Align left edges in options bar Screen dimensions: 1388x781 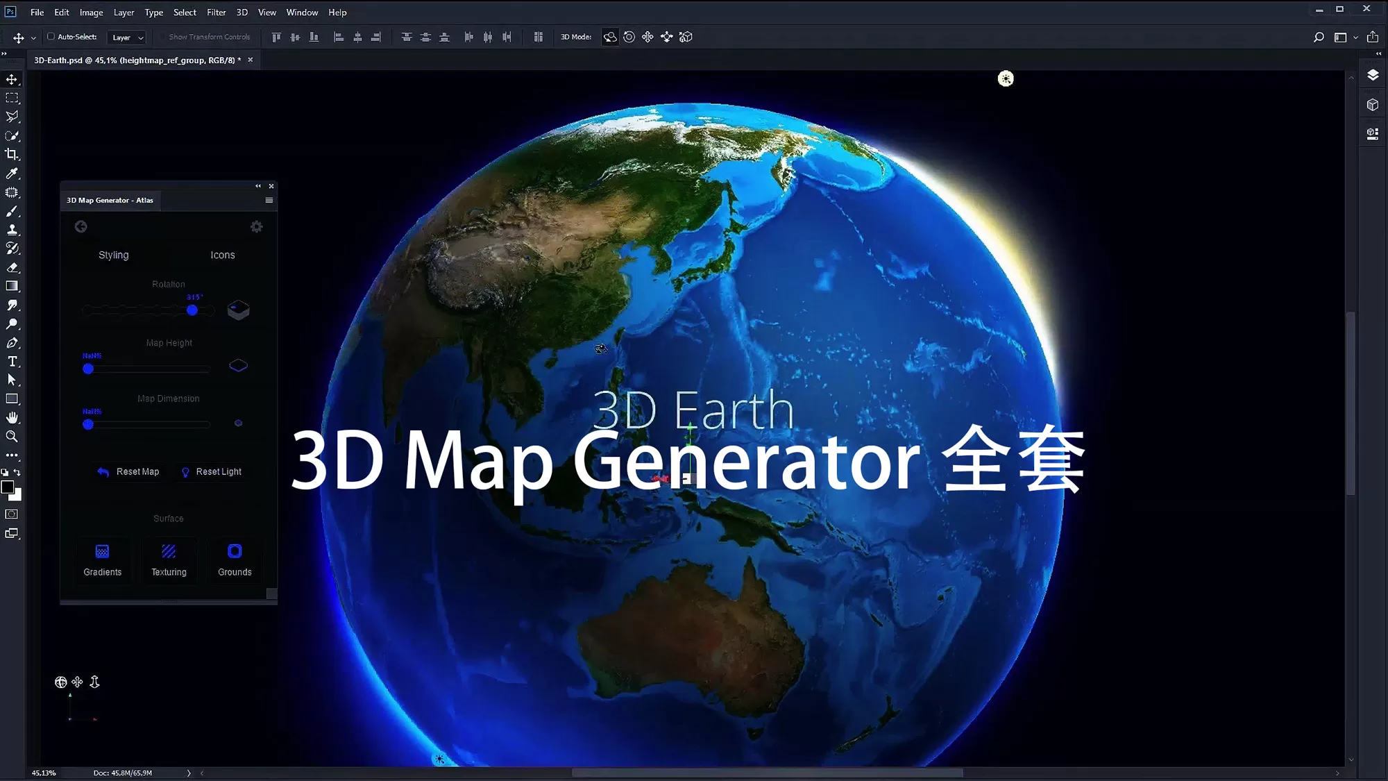click(339, 37)
